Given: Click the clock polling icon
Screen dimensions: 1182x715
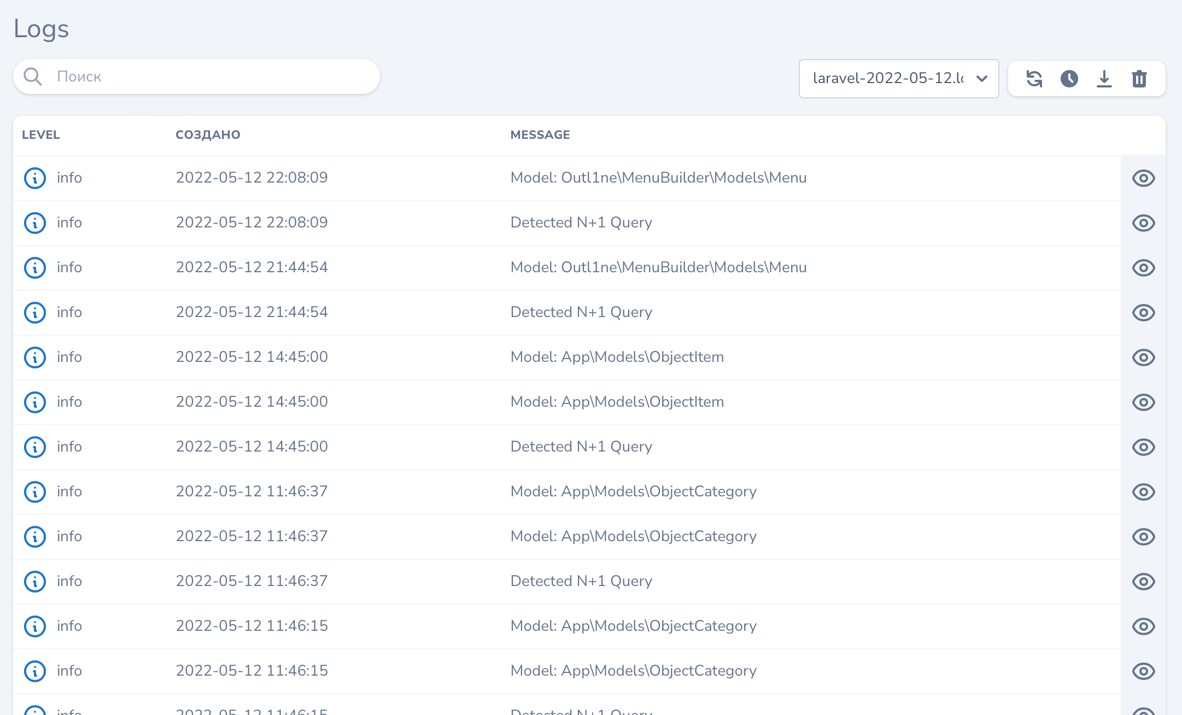Looking at the screenshot, I should pyautogui.click(x=1069, y=79).
